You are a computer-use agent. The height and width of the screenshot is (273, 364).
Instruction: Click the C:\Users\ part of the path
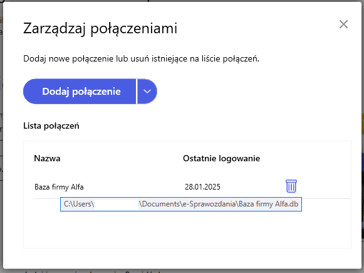click(79, 204)
